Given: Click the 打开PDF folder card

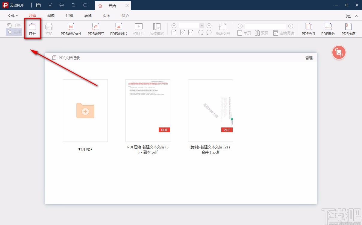Looking at the screenshot, I should pyautogui.click(x=85, y=110).
